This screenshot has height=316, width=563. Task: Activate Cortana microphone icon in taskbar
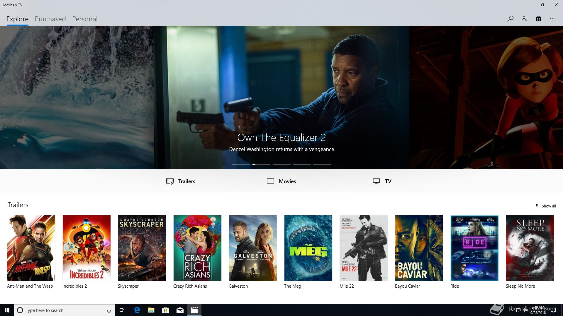coord(109,310)
